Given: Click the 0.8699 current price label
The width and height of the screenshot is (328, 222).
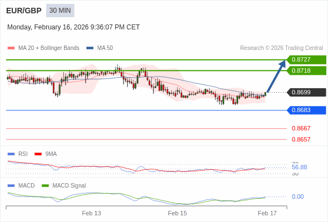Looking at the screenshot, I should point(306,92).
